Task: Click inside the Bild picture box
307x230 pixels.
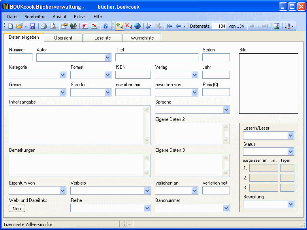Action: pos(269,83)
